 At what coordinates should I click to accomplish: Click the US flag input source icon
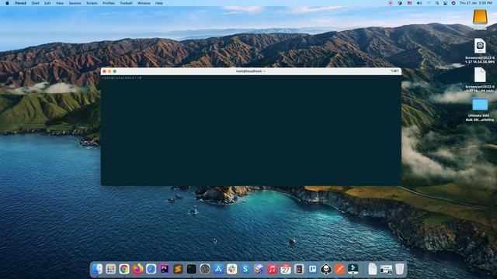point(410,3)
